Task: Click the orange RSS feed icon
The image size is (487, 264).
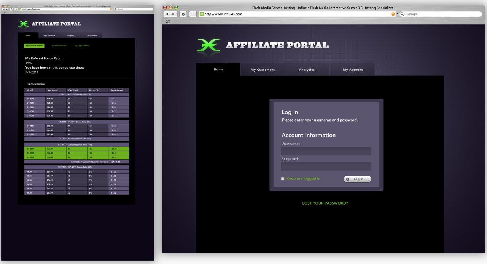Action: point(393,14)
